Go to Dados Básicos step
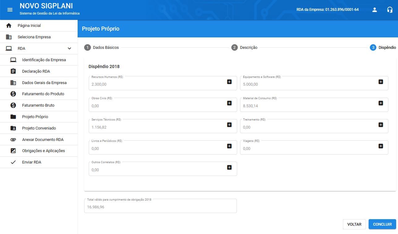 pos(101,48)
